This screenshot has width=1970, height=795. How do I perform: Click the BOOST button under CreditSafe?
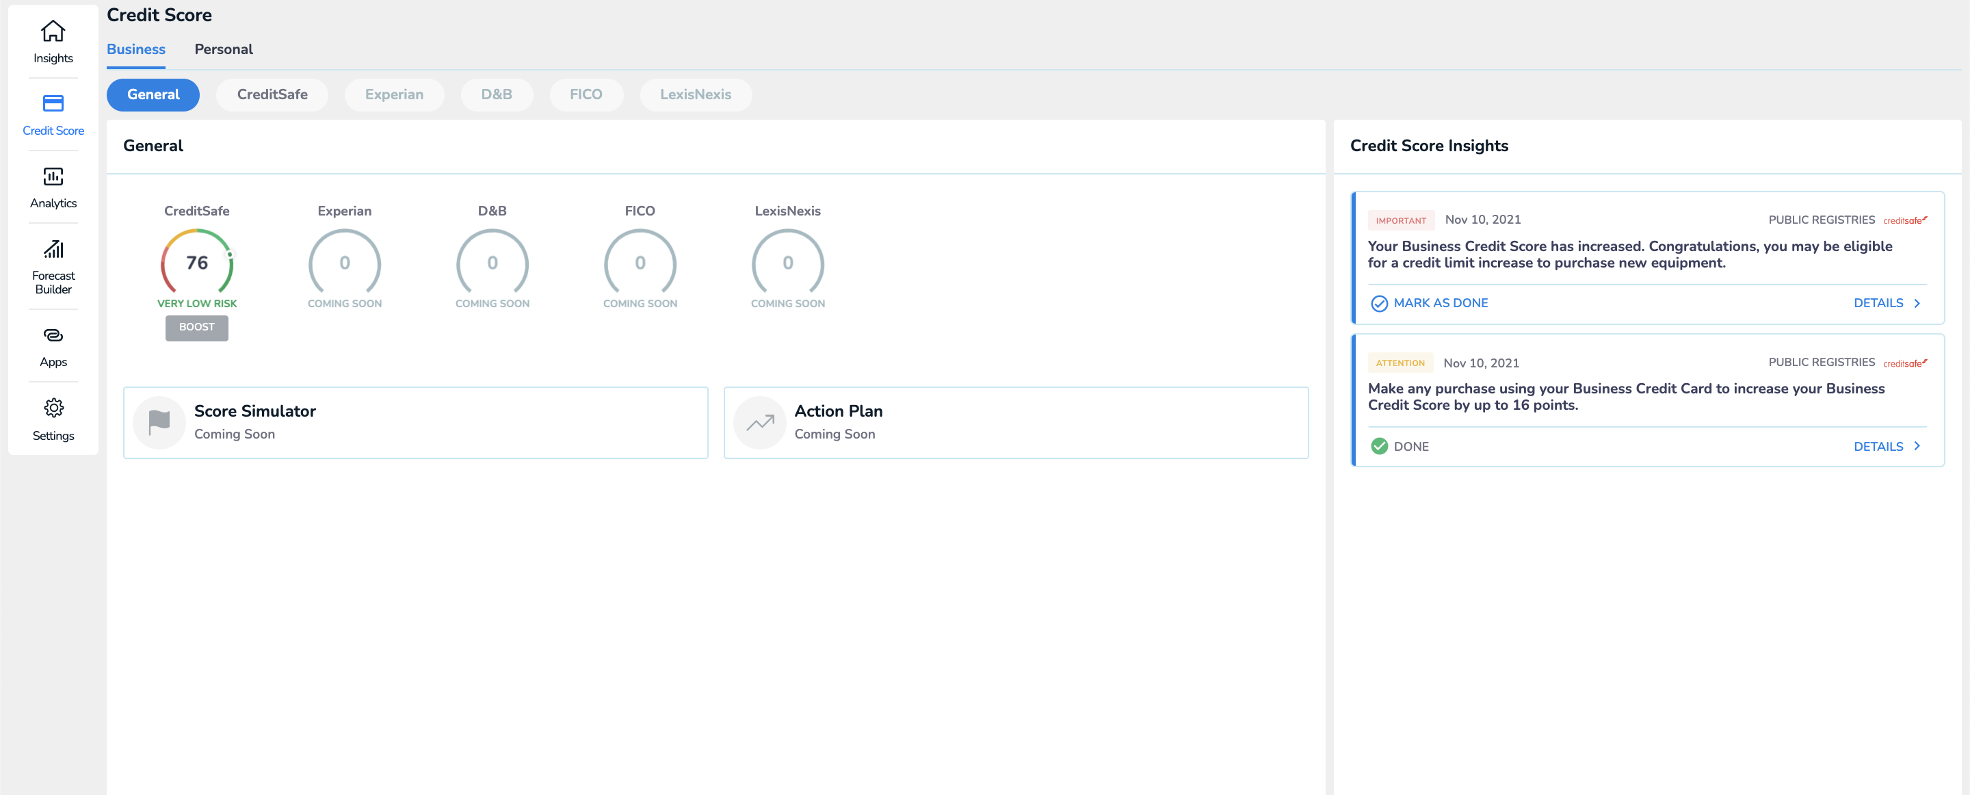pyautogui.click(x=196, y=328)
